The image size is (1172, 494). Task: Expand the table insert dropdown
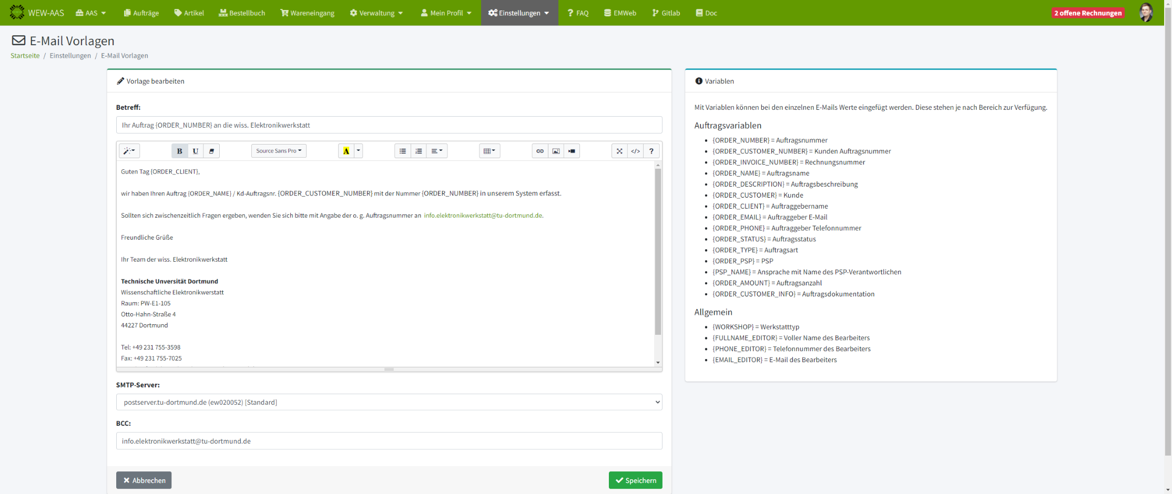tap(490, 151)
